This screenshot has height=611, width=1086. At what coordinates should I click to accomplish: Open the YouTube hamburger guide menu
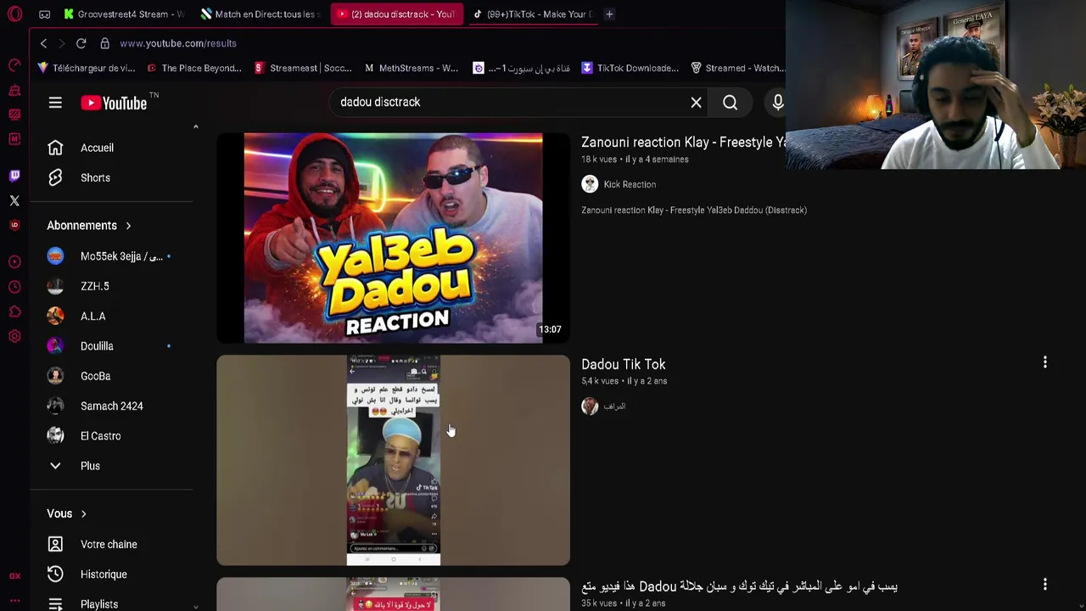point(55,103)
